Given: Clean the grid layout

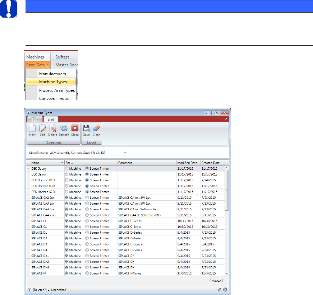Looking at the screenshot, I should [96, 130].
